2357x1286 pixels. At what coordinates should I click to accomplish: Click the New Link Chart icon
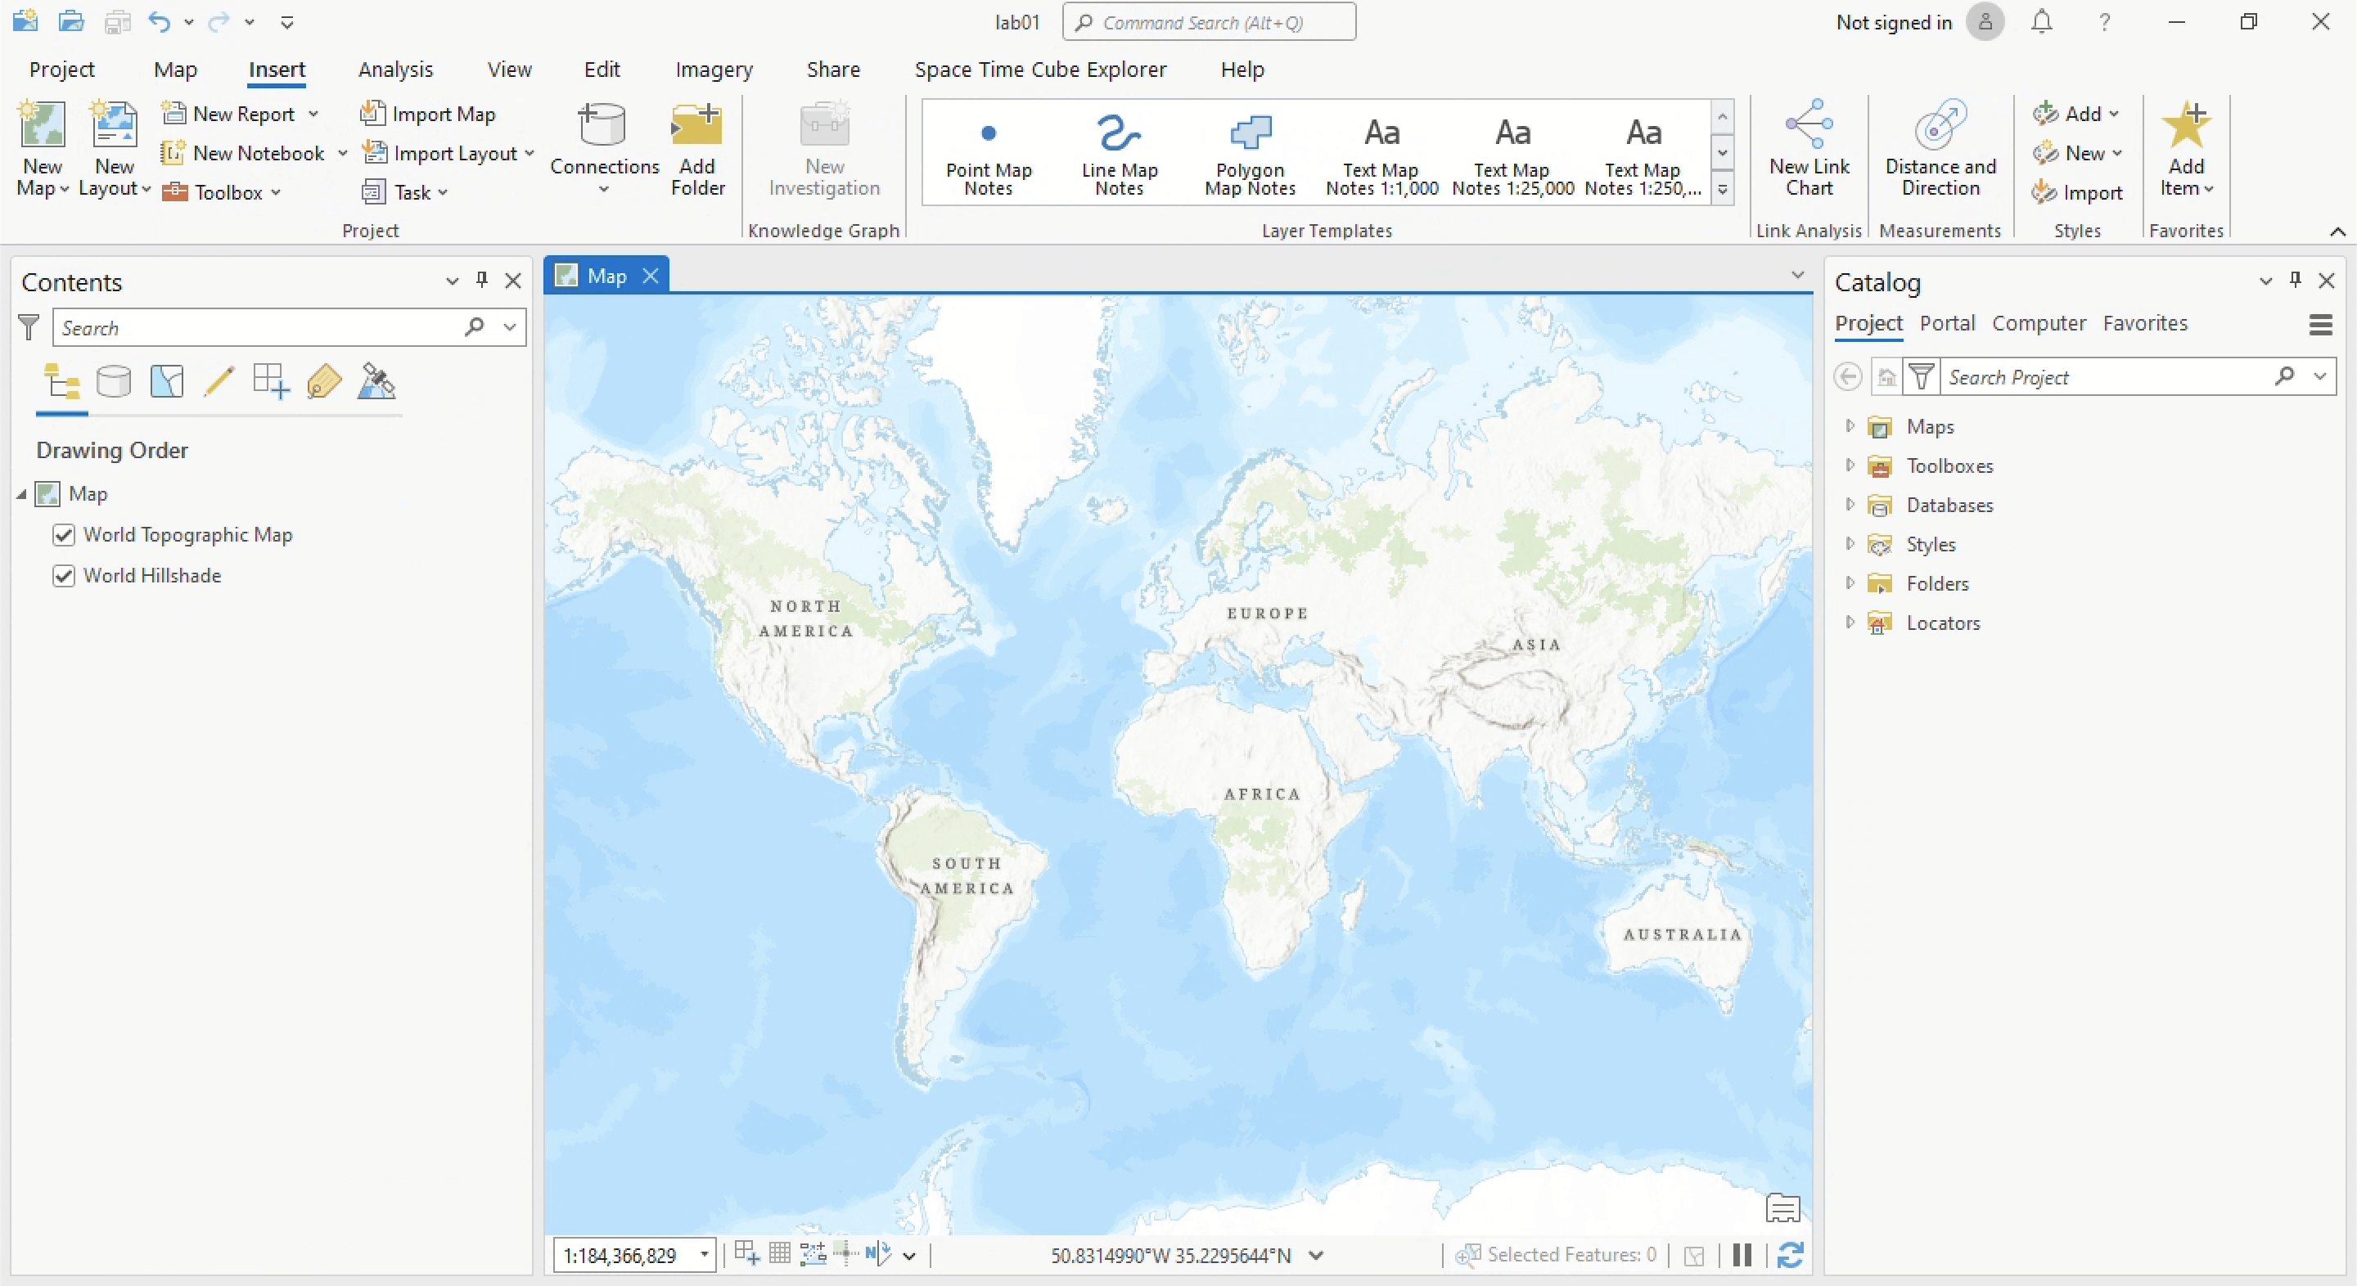(x=1808, y=126)
